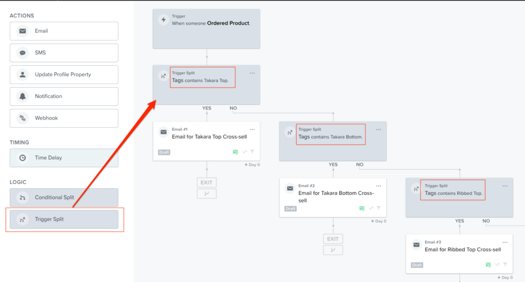
Task: Expand three-dot menu on Ribbed Top trigger split
Action: point(505,186)
